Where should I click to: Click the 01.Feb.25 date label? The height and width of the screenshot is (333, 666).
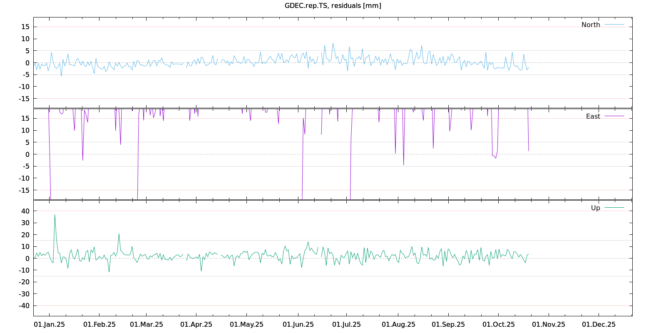tap(99, 324)
